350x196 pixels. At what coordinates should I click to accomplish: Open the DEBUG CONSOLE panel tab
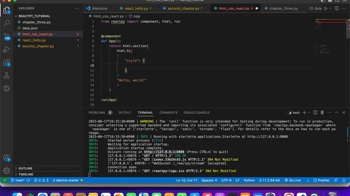click(x=197, y=113)
